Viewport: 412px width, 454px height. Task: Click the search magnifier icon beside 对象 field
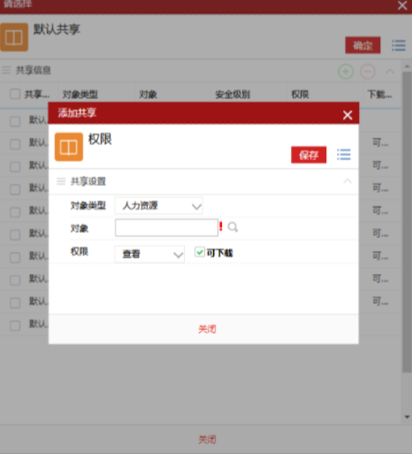(233, 227)
